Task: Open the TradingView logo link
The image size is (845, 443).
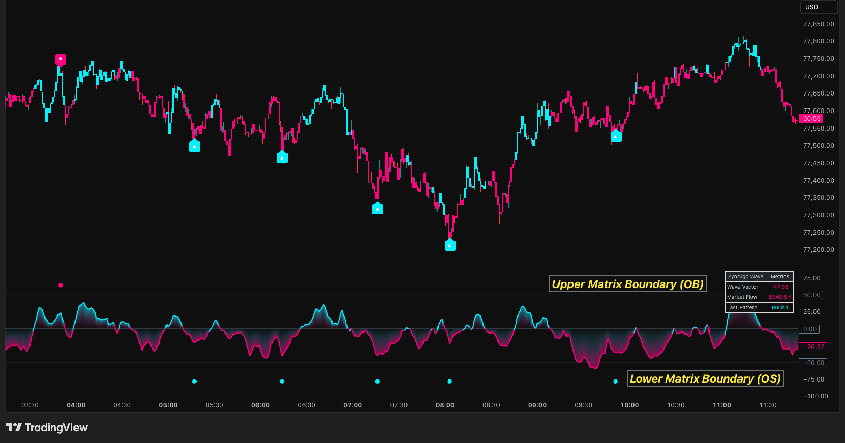Action: click(47, 428)
